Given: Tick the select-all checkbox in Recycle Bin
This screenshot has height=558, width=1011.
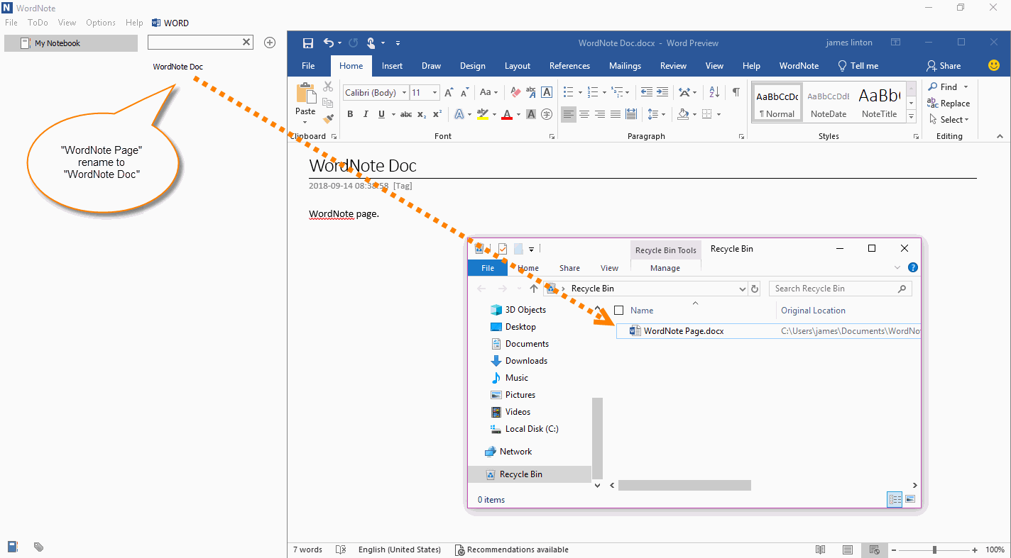Looking at the screenshot, I should [618, 310].
